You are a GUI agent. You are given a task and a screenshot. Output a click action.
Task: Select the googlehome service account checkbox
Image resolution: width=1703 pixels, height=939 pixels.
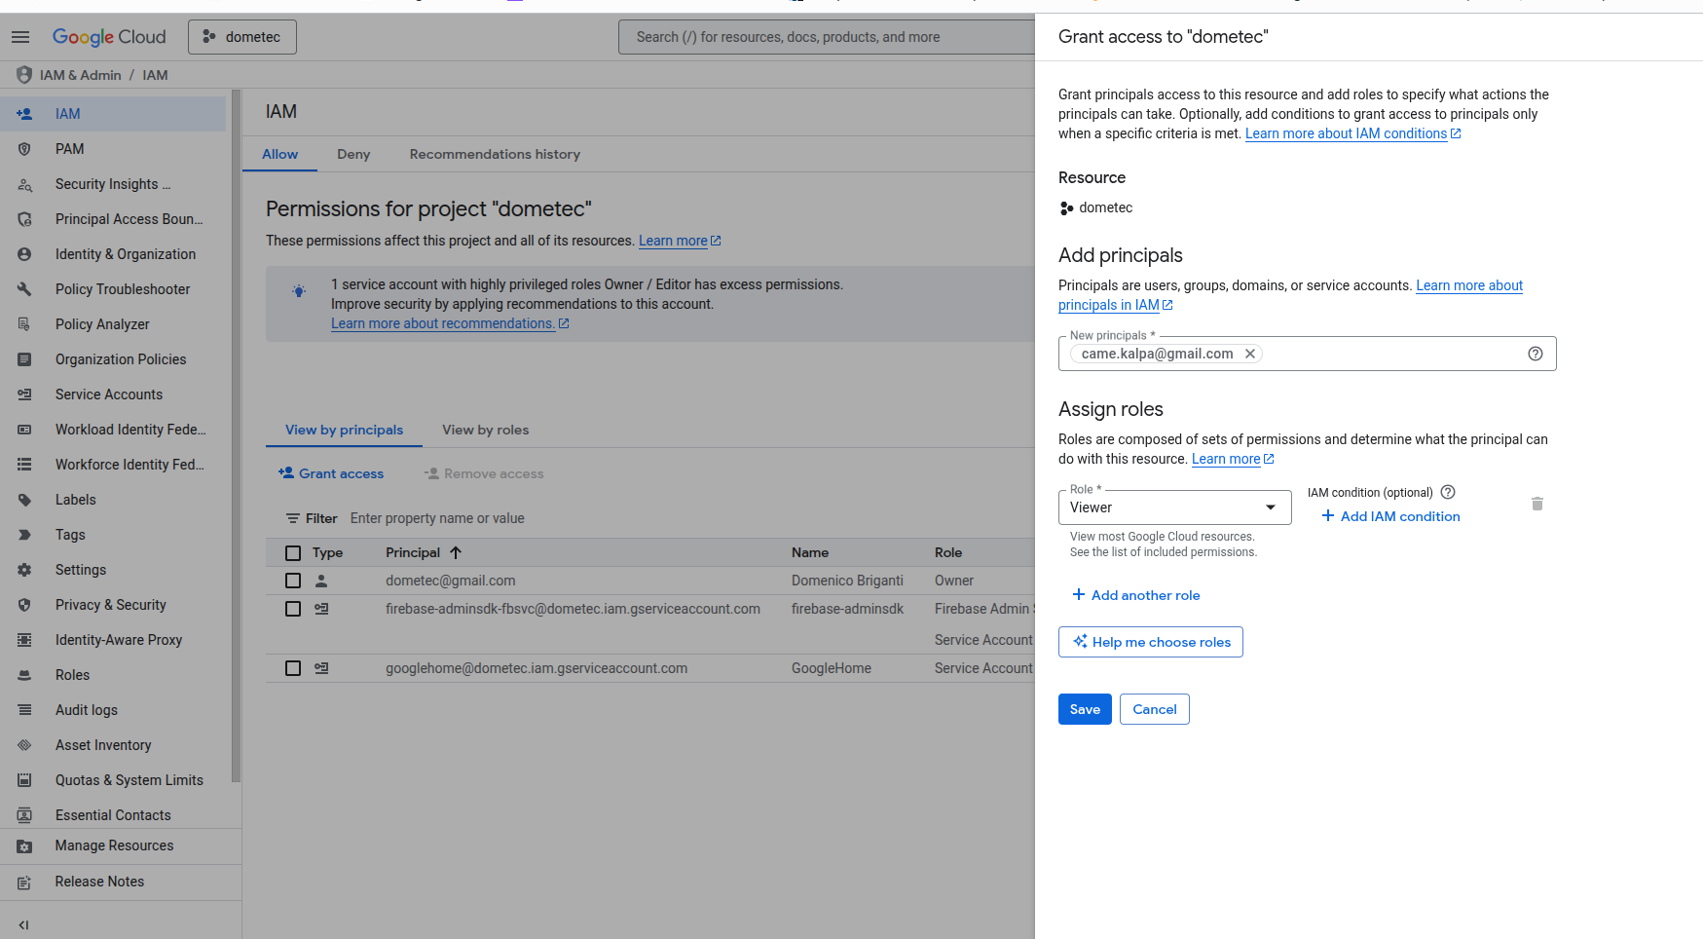[x=293, y=668]
